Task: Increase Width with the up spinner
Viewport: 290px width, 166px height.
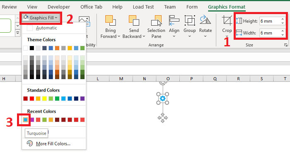Action: (283, 31)
